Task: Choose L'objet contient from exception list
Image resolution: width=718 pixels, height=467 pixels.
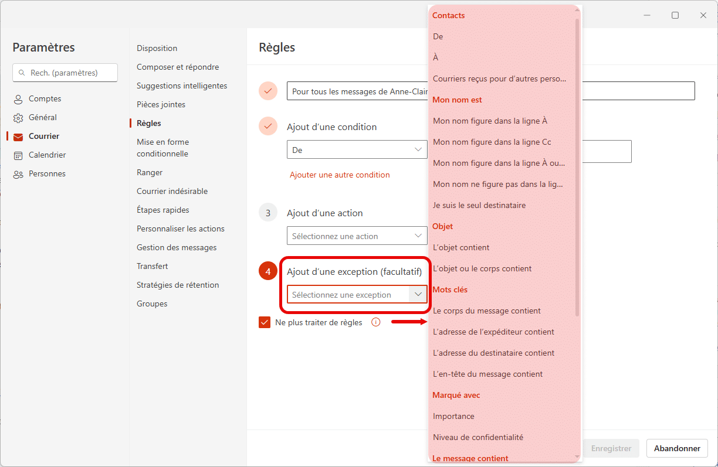Action: point(461,247)
